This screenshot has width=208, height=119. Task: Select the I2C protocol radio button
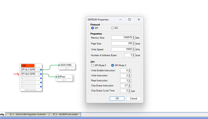pos(112,28)
